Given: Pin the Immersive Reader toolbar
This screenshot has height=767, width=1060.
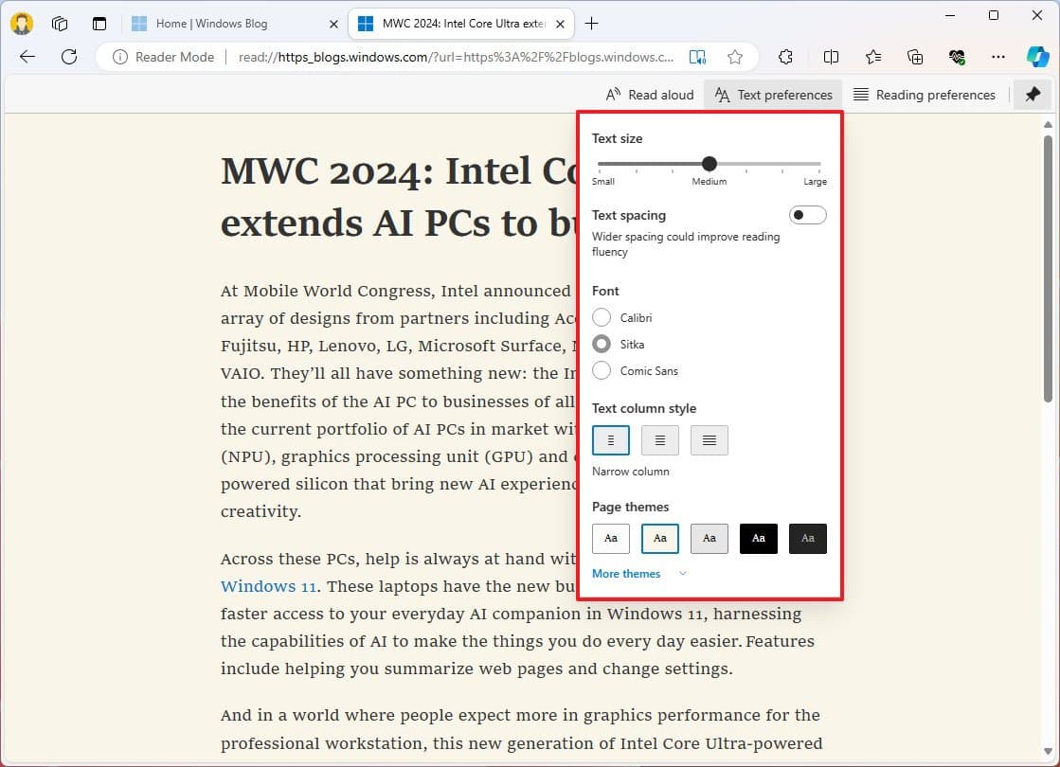Looking at the screenshot, I should tap(1032, 95).
